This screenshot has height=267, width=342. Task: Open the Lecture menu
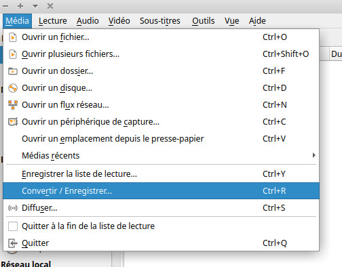[x=53, y=21]
